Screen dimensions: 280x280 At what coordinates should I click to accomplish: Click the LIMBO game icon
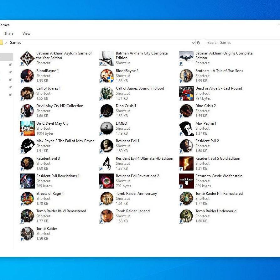(x=107, y=128)
